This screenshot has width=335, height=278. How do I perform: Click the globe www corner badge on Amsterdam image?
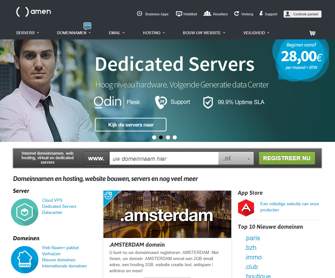(x=108, y=195)
